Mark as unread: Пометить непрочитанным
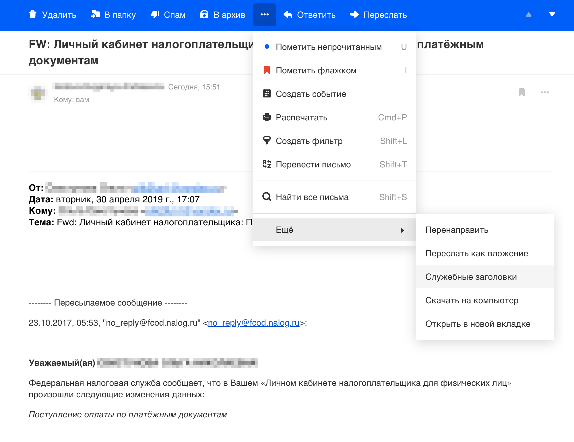This screenshot has height=442, width=574. (x=328, y=47)
